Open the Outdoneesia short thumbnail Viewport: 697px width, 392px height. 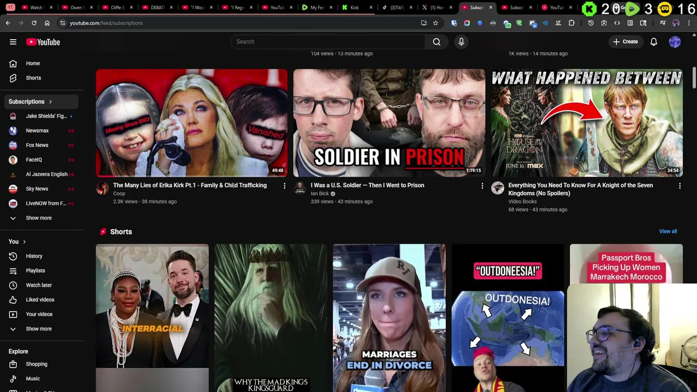coord(508,318)
